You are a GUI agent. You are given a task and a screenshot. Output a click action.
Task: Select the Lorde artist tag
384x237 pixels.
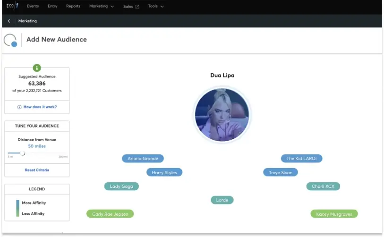pyautogui.click(x=222, y=200)
